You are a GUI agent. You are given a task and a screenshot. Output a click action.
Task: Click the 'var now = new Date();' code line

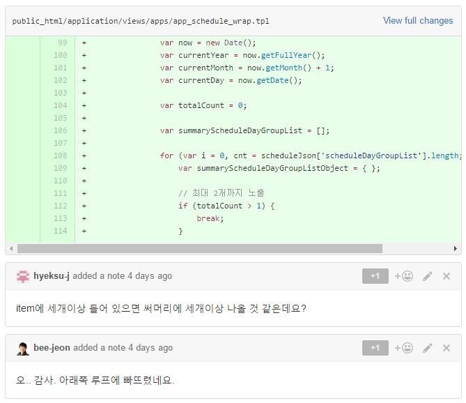coord(208,43)
